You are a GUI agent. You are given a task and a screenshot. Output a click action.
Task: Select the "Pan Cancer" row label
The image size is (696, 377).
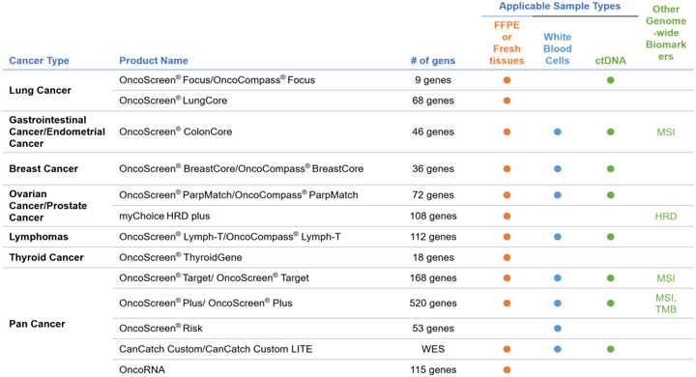pos(37,324)
